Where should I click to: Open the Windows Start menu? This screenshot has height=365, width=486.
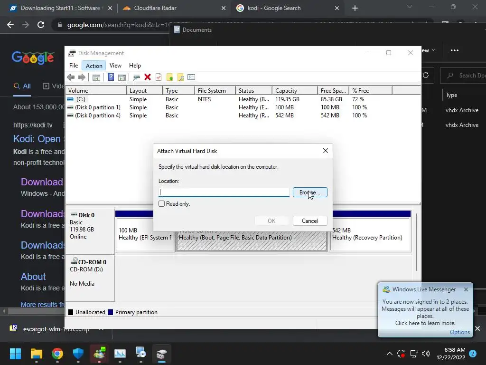click(x=15, y=354)
